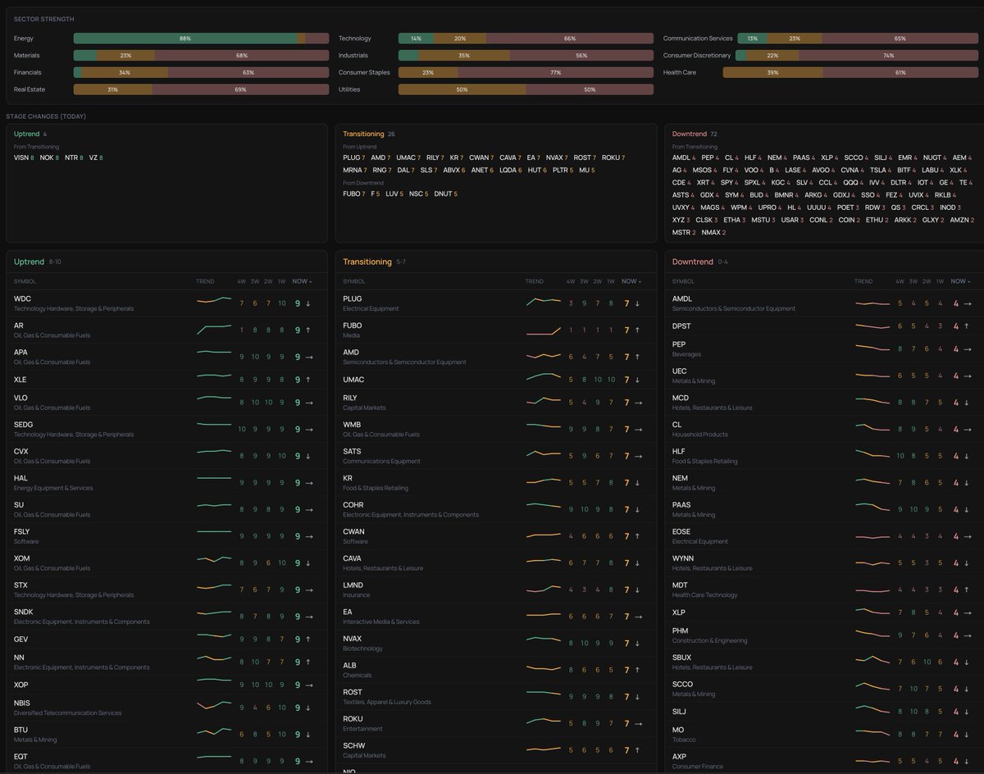984x774 pixels.
Task: Select MRNA 7 ticker chip
Action: click(x=354, y=170)
